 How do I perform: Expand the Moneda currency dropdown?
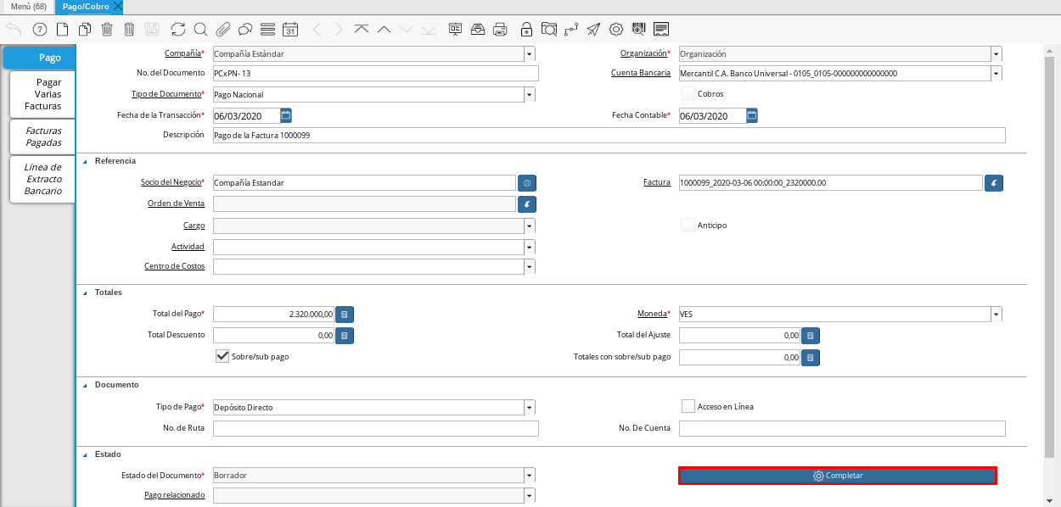coord(996,315)
